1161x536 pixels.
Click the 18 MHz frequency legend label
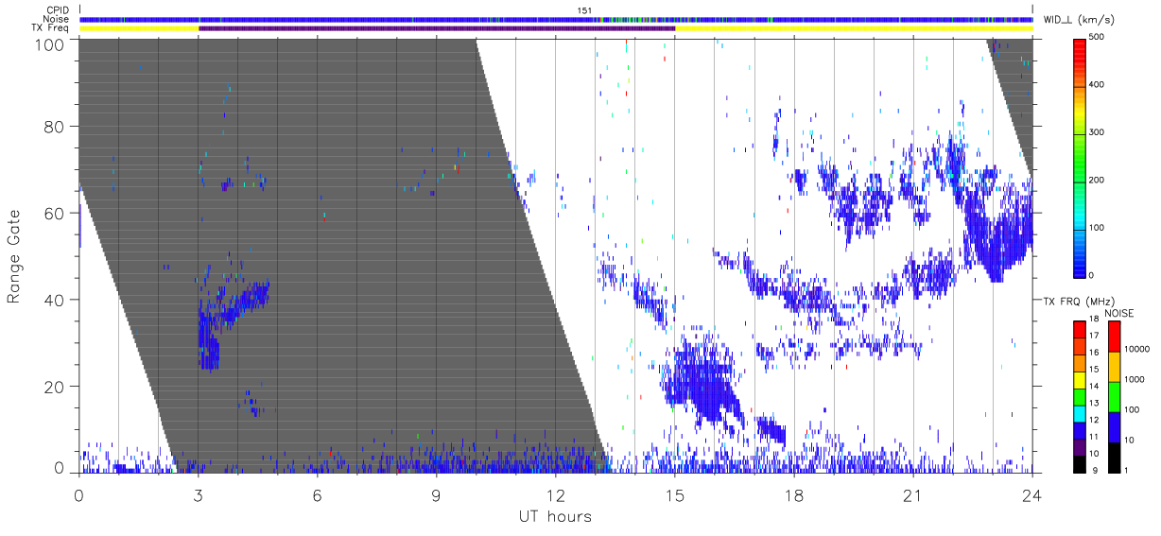tap(1094, 320)
